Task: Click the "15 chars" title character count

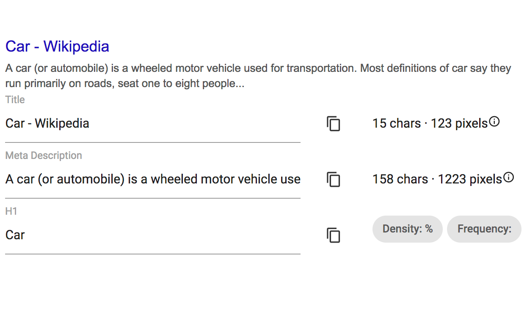Action: [x=397, y=123]
